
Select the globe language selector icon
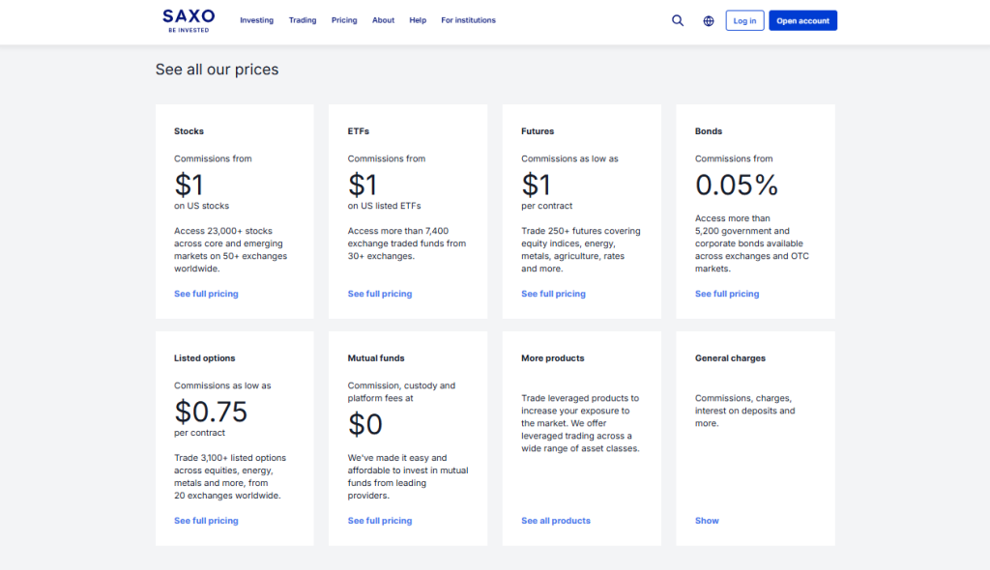709,20
